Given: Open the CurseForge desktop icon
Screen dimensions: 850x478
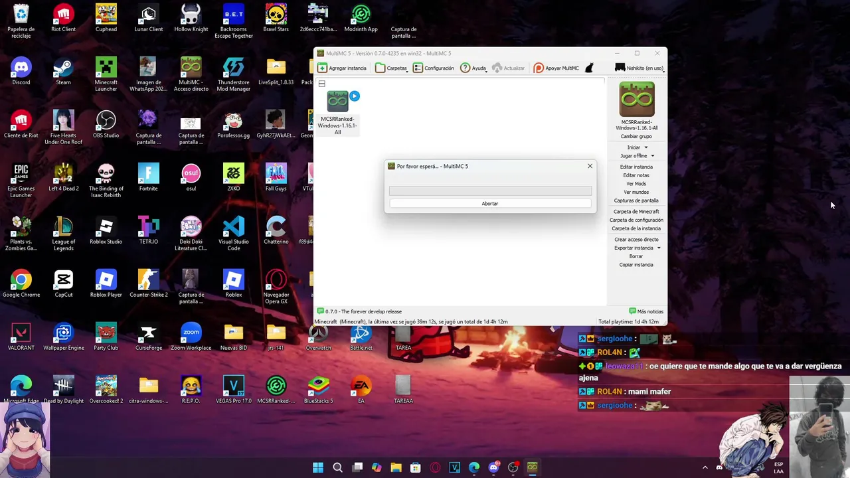Looking at the screenshot, I should (149, 337).
